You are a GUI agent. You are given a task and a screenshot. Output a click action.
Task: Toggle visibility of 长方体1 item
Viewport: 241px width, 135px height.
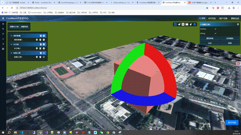coord(44,48)
